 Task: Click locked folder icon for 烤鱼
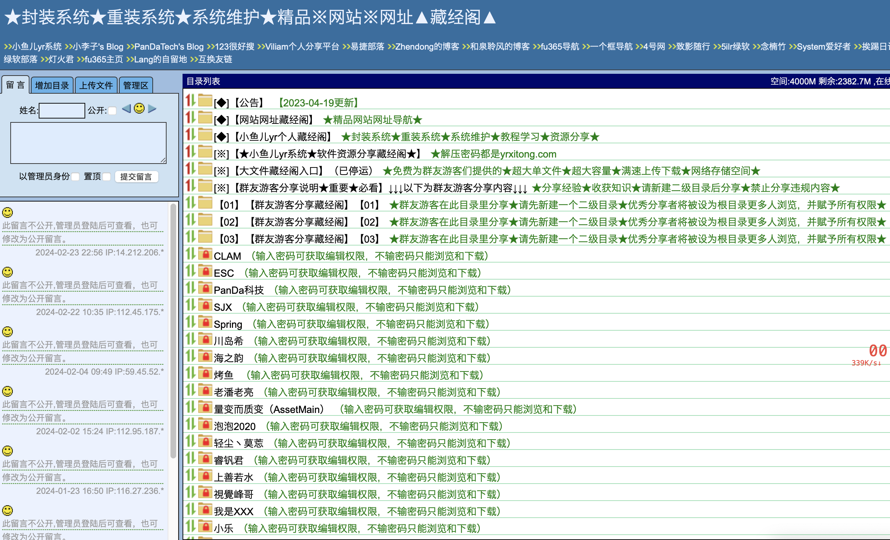tap(205, 373)
